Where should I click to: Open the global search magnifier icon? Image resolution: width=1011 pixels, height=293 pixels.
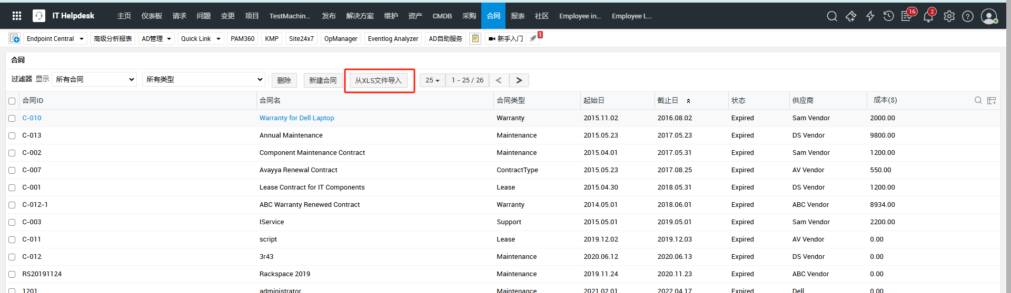[x=832, y=16]
